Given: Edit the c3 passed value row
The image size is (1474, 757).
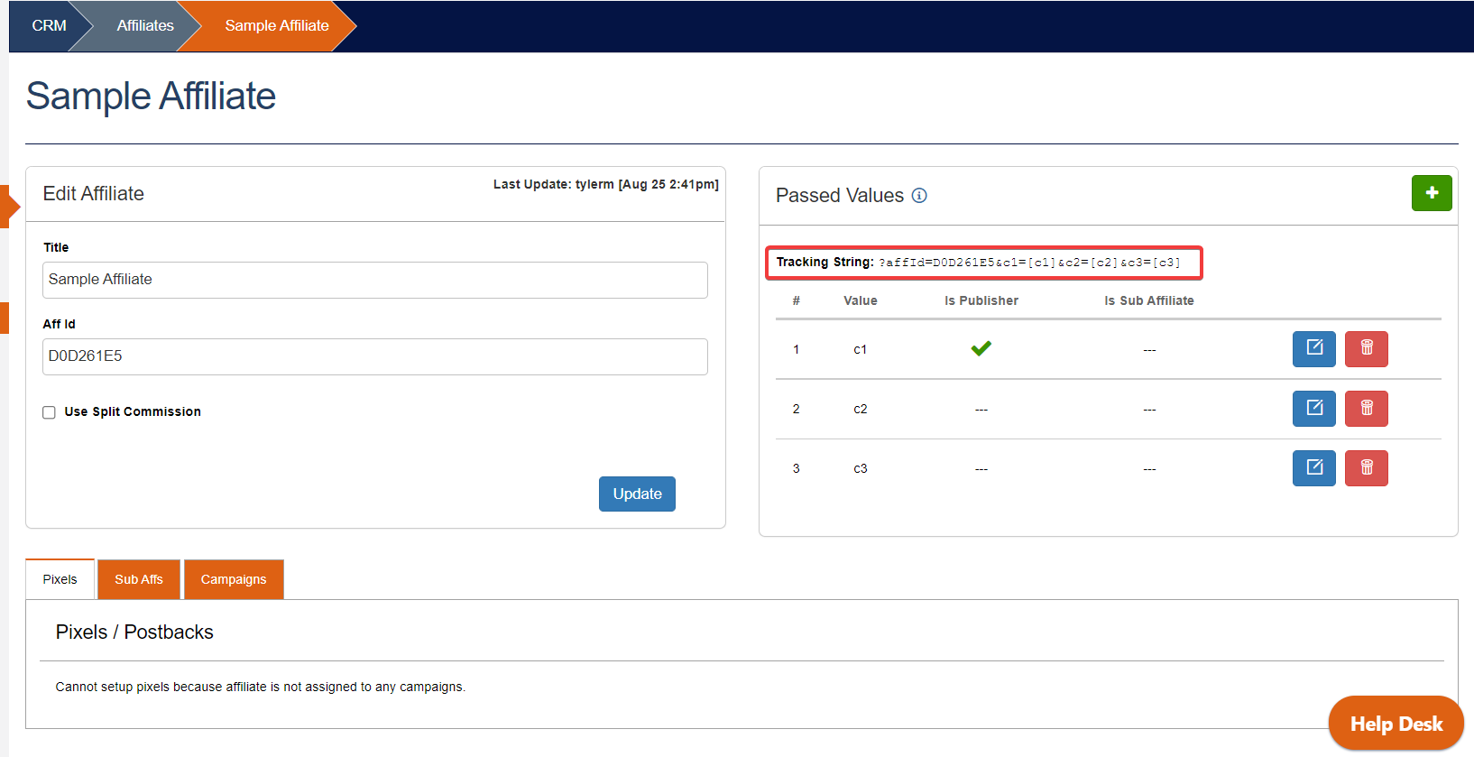Looking at the screenshot, I should [x=1313, y=468].
